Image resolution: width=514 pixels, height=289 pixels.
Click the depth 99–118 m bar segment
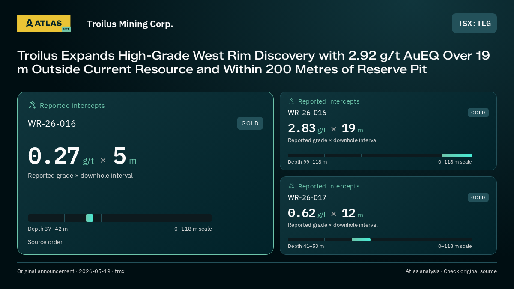pos(457,155)
